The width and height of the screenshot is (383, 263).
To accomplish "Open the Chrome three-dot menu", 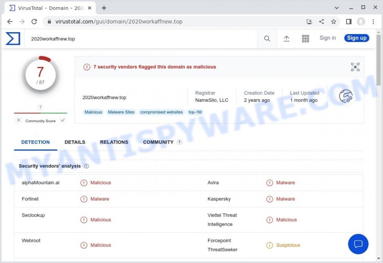I will [x=373, y=21].
